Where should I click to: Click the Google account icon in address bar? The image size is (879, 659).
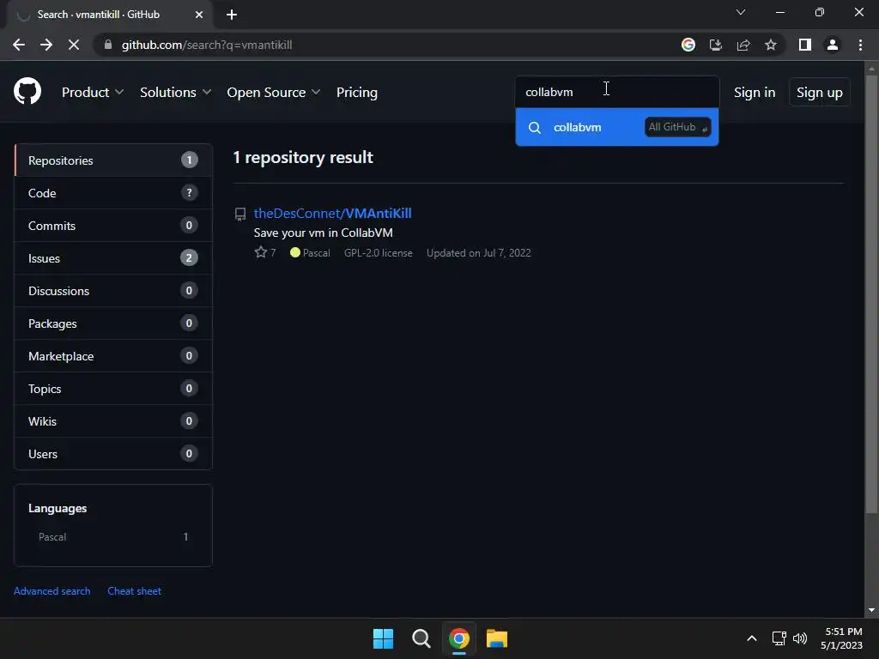click(688, 45)
